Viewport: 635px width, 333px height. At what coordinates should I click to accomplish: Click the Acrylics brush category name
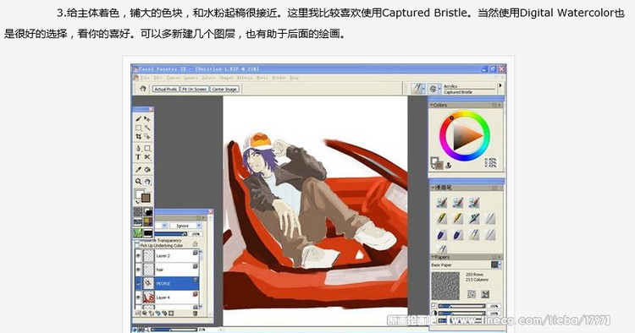pos(450,86)
